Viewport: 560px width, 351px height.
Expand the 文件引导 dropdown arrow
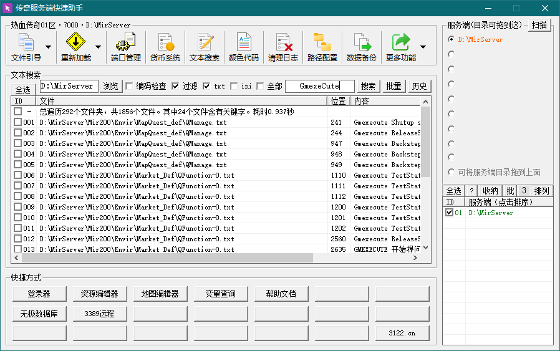click(x=48, y=47)
